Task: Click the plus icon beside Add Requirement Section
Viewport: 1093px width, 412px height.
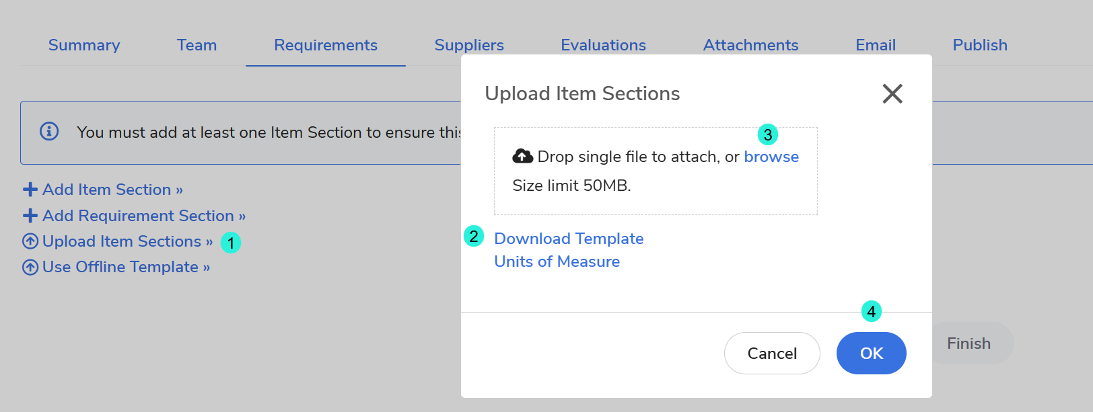Action: click(x=30, y=216)
